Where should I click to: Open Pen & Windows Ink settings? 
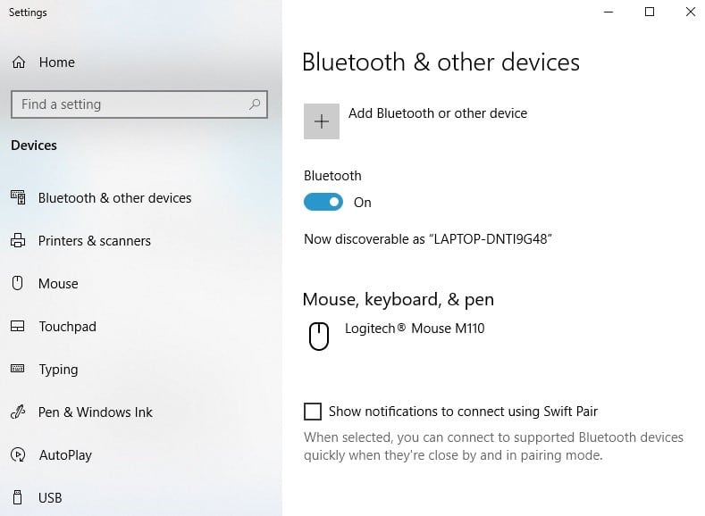(96, 412)
